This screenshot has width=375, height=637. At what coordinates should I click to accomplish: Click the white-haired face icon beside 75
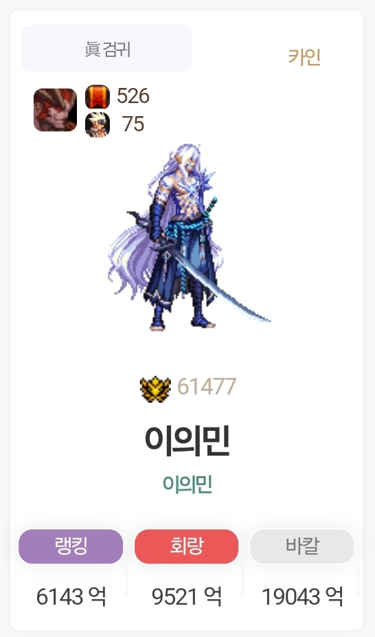[x=98, y=124]
